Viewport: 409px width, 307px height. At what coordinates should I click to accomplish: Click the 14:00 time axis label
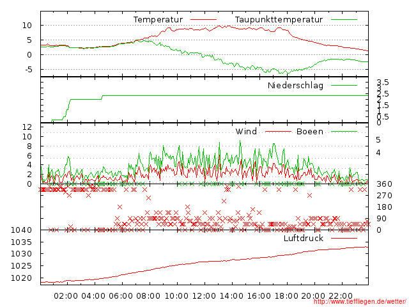(x=231, y=296)
